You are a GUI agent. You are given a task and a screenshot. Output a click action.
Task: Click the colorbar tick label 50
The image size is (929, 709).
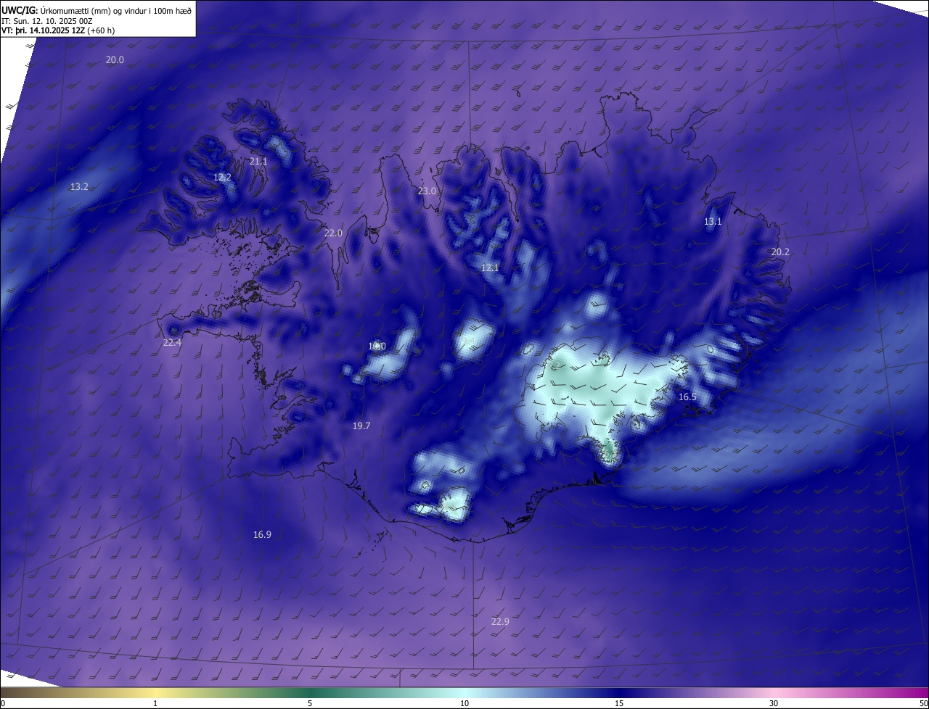coord(924,704)
